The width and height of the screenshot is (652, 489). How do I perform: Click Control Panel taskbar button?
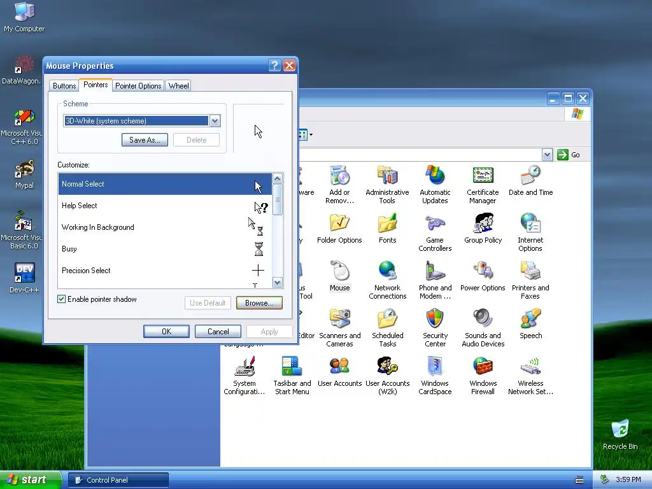point(118,480)
